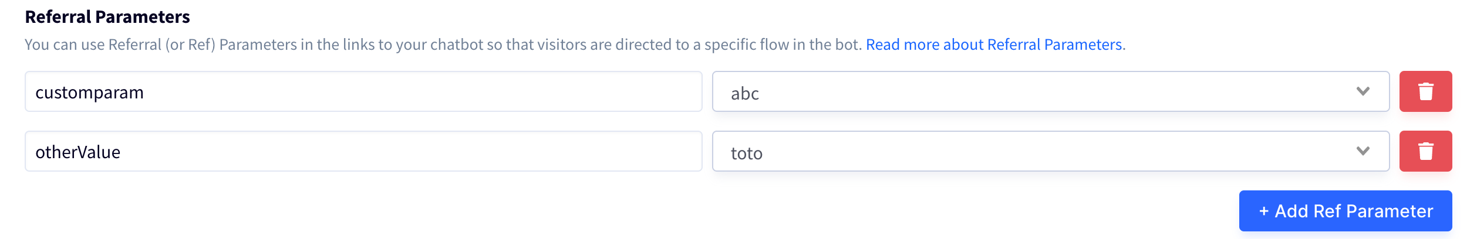Delete the customparam referral parameter row
Image resolution: width=1477 pixels, height=239 pixels.
1425,91
